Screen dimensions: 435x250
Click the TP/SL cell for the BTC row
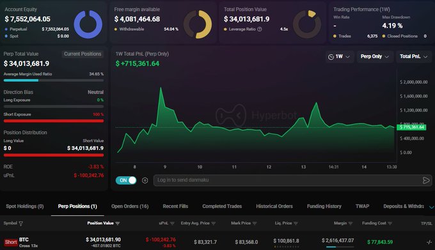429,242
